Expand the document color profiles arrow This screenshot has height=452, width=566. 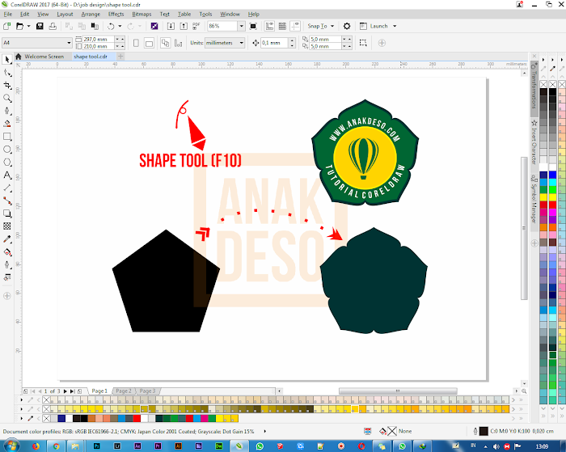click(x=265, y=431)
